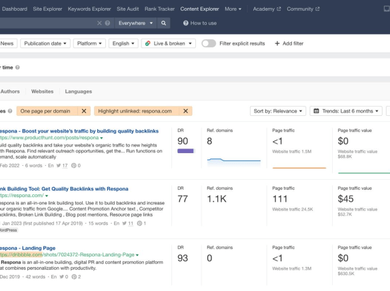Click the purple DR 90 bar

click(x=185, y=151)
